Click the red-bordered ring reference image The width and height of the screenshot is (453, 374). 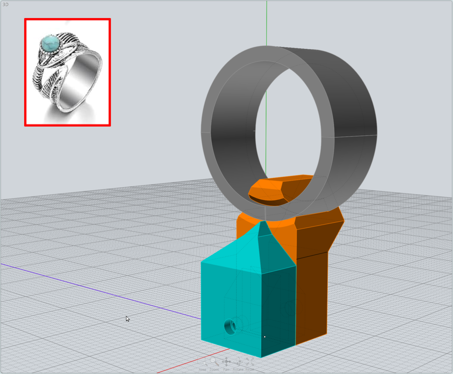(67, 72)
